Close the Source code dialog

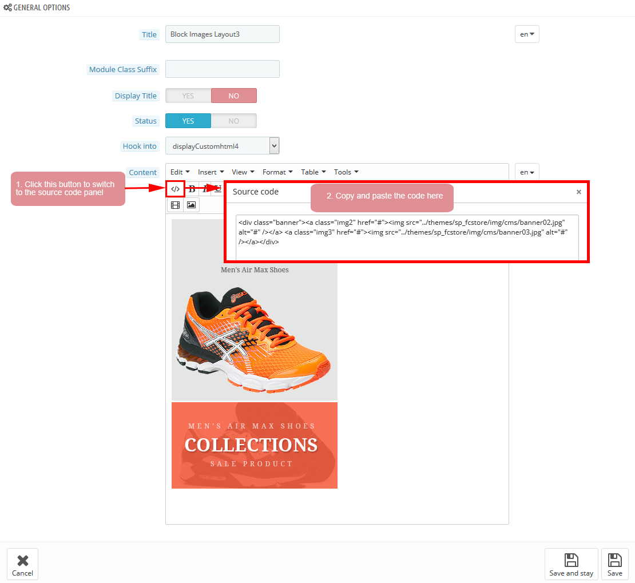[579, 192]
